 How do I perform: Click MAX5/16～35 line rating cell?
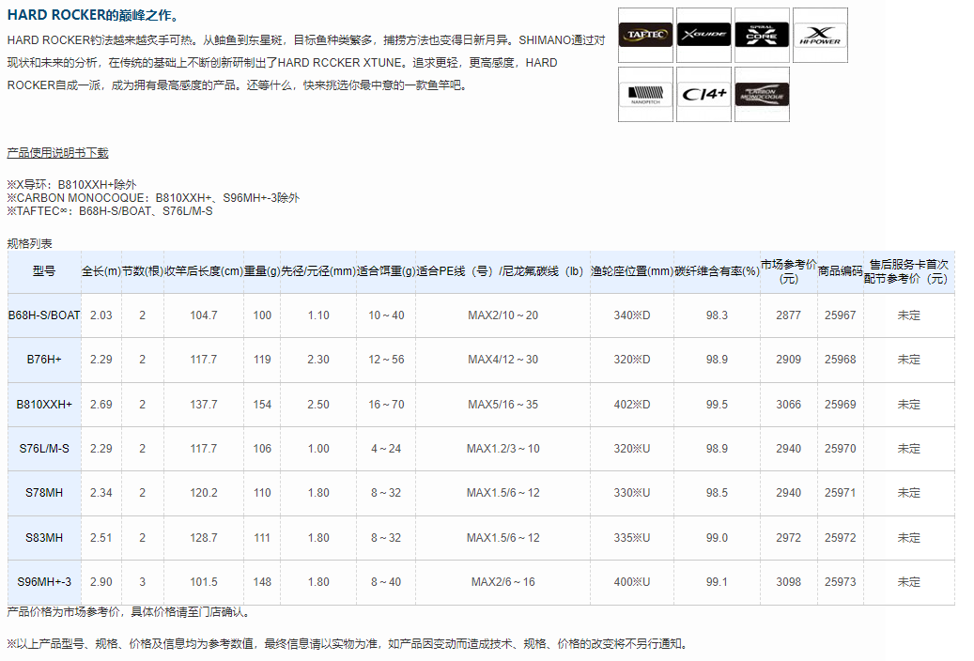click(502, 405)
